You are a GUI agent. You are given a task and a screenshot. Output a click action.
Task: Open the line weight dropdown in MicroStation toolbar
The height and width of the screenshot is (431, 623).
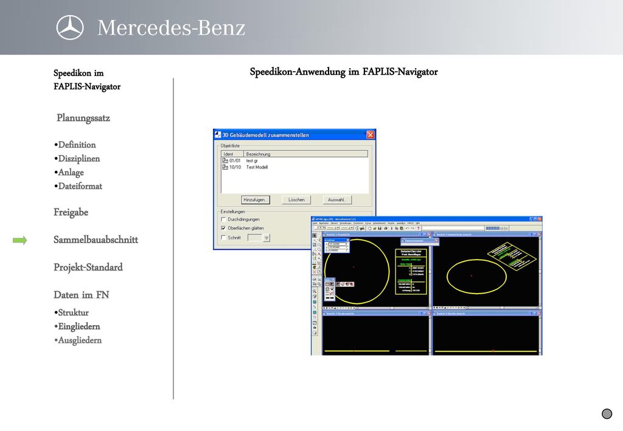(x=347, y=228)
